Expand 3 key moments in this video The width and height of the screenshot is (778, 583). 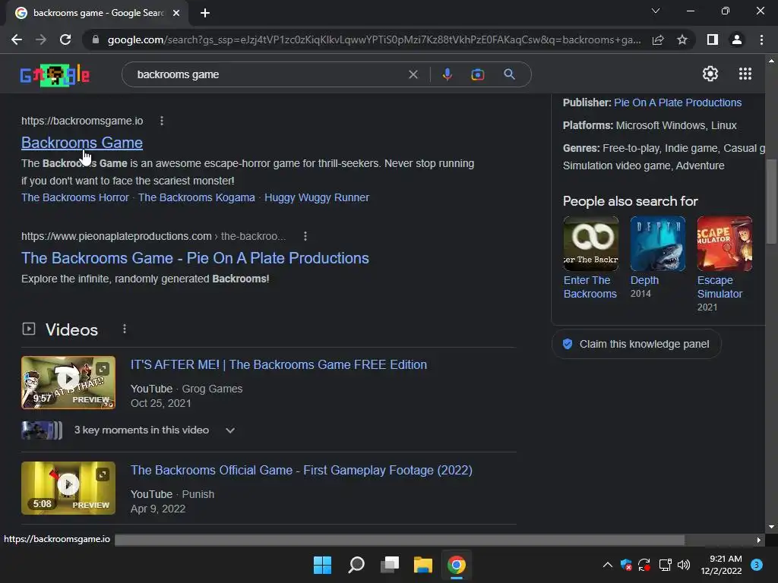(x=229, y=430)
